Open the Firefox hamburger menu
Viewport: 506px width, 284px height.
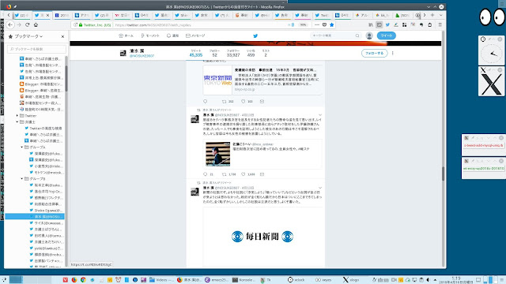(x=440, y=24)
